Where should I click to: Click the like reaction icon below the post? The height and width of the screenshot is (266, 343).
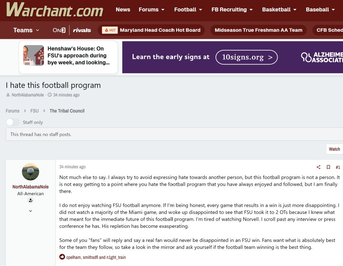(62, 257)
